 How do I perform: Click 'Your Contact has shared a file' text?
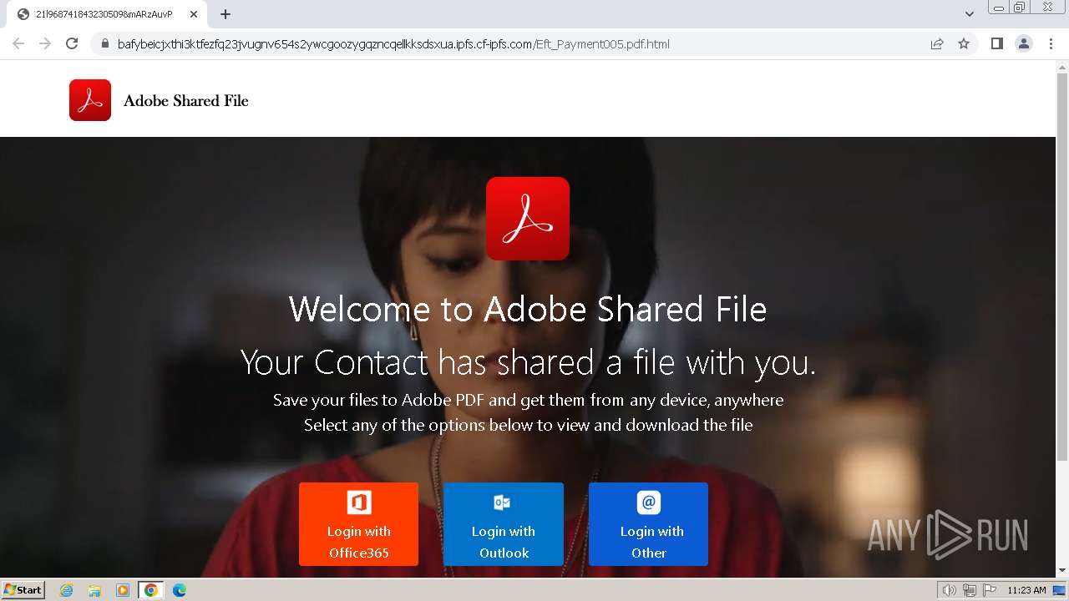(x=528, y=362)
